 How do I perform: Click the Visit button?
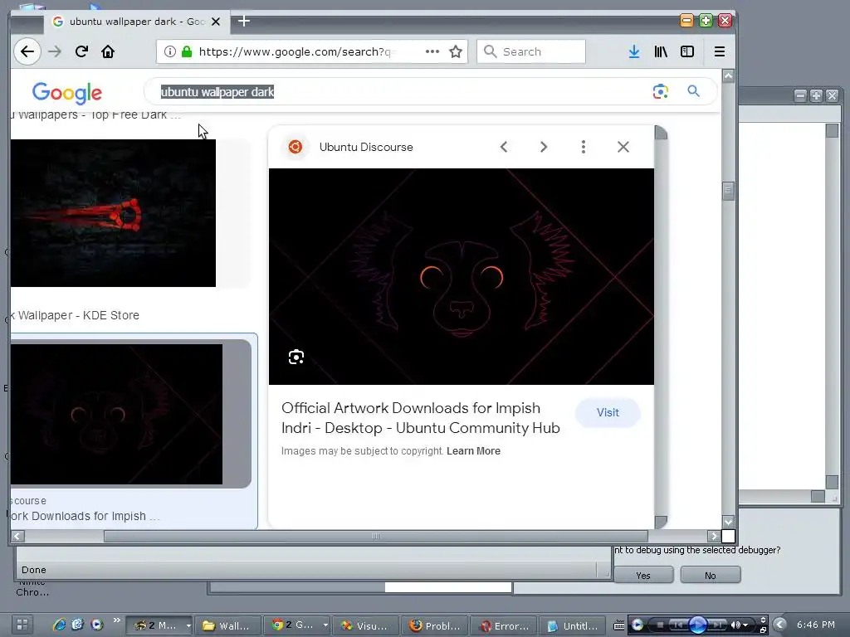tap(608, 413)
